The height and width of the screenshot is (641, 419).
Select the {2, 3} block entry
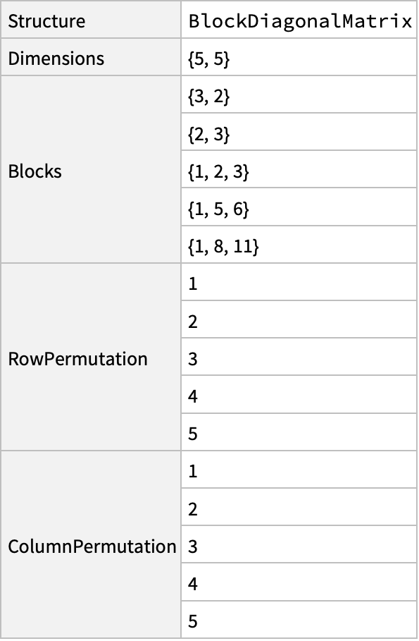point(299,133)
